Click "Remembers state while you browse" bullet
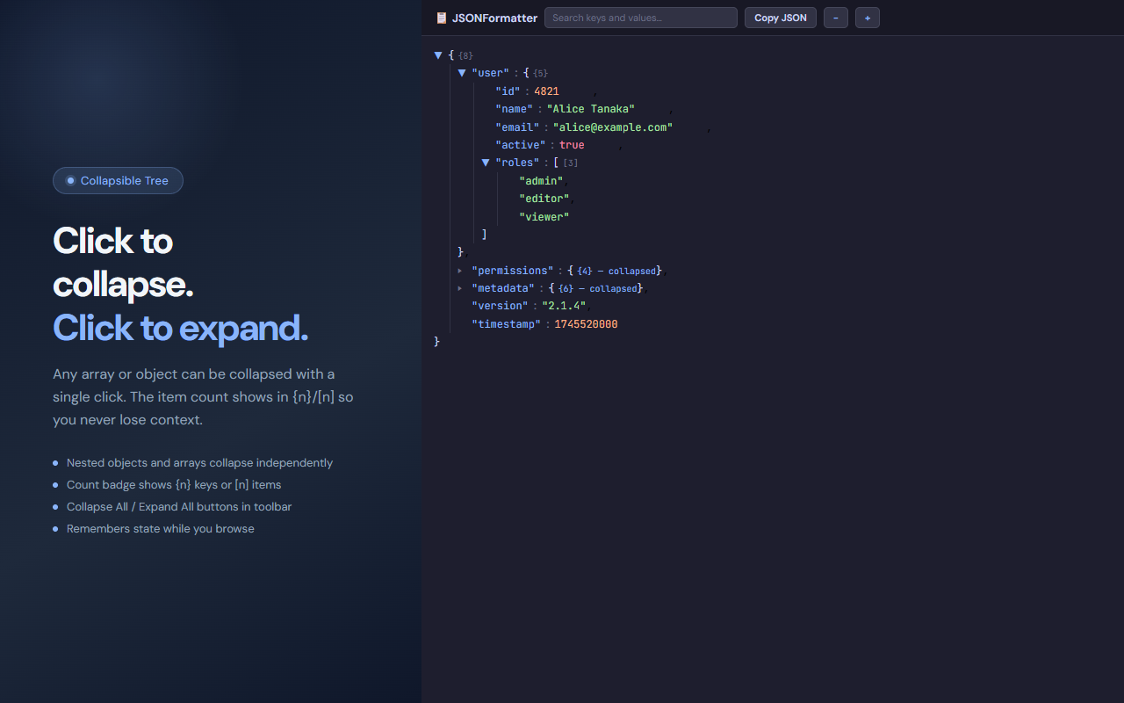The height and width of the screenshot is (703, 1124). coord(161,529)
